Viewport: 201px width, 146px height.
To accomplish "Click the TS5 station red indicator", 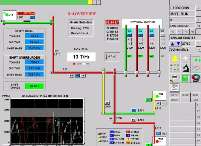I will (156, 142).
